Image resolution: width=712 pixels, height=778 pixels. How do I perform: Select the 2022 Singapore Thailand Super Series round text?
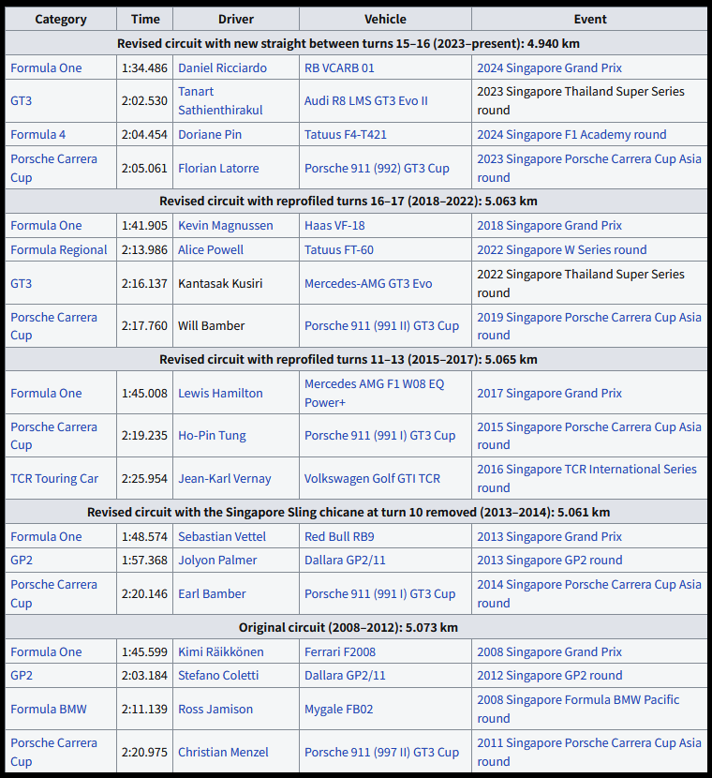point(581,283)
